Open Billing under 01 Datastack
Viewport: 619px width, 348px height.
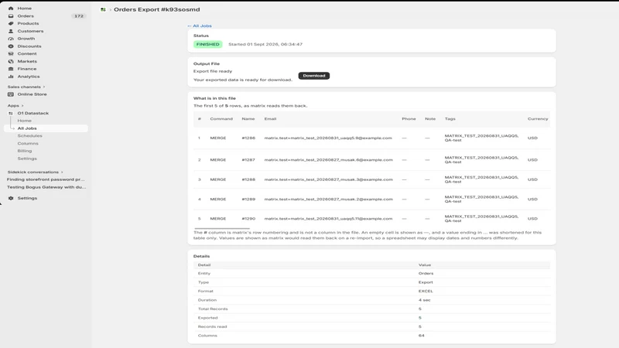pyautogui.click(x=25, y=151)
